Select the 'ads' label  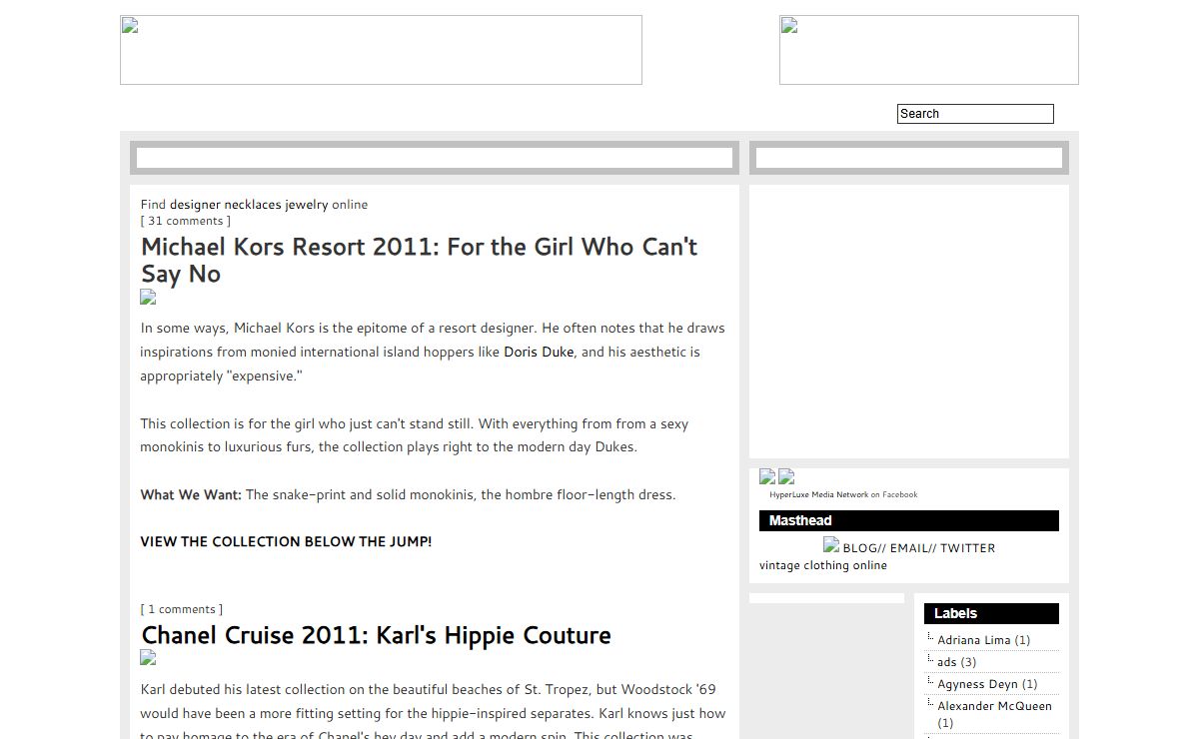tap(946, 662)
